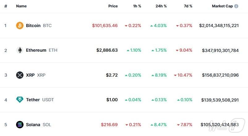The width and height of the screenshot is (248, 136).
Task: Sort table by Name column
Action: 21,6
